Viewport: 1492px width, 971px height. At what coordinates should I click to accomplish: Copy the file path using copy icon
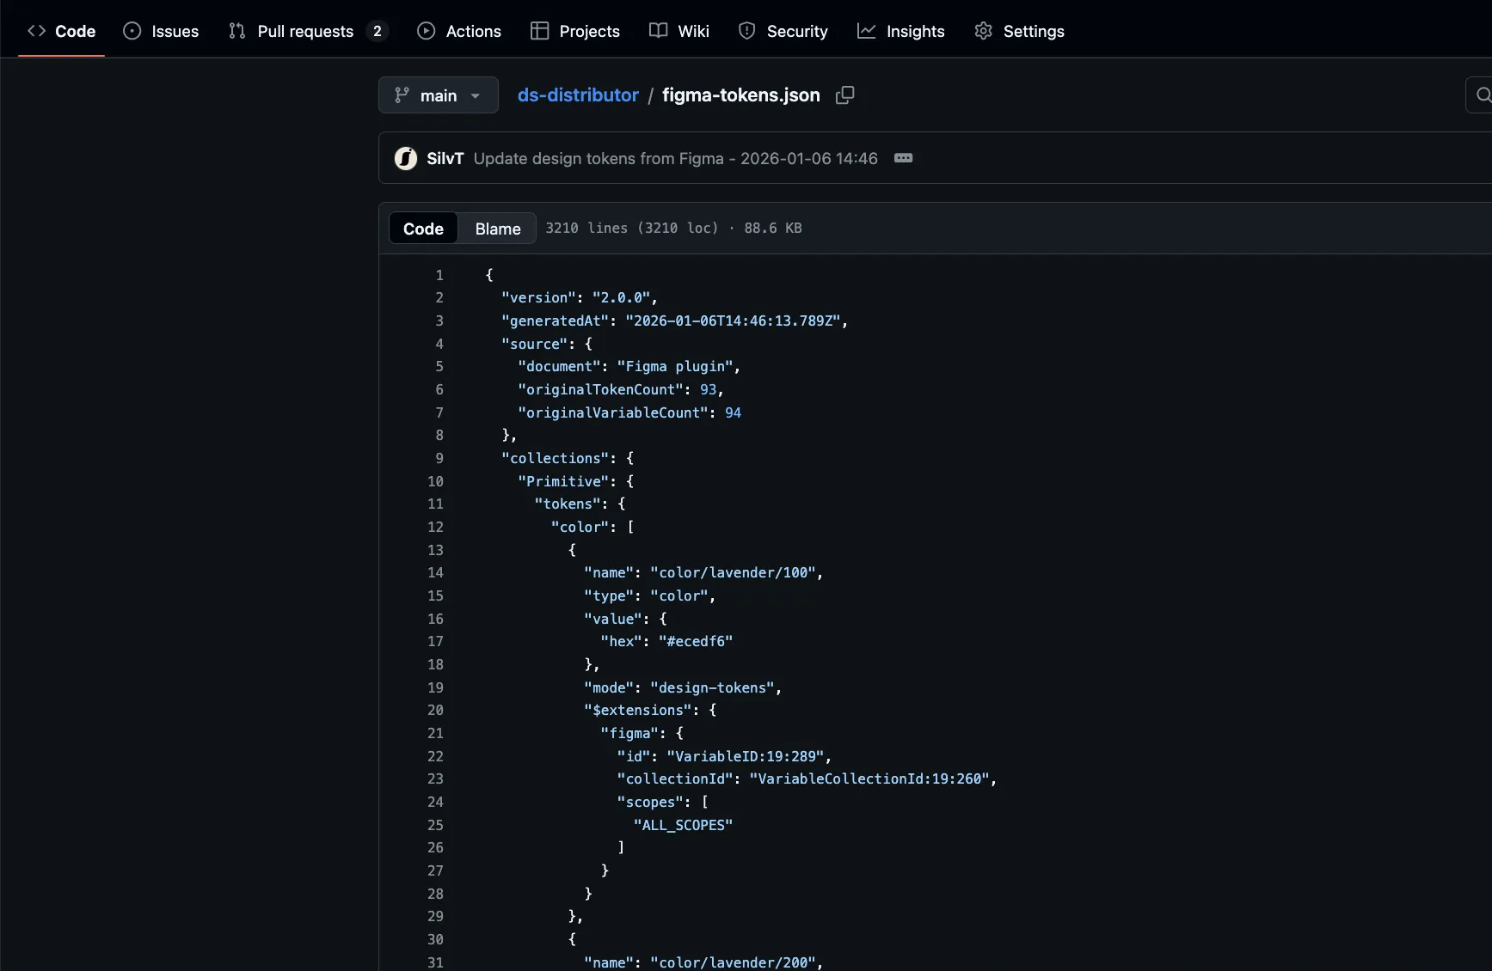click(844, 95)
